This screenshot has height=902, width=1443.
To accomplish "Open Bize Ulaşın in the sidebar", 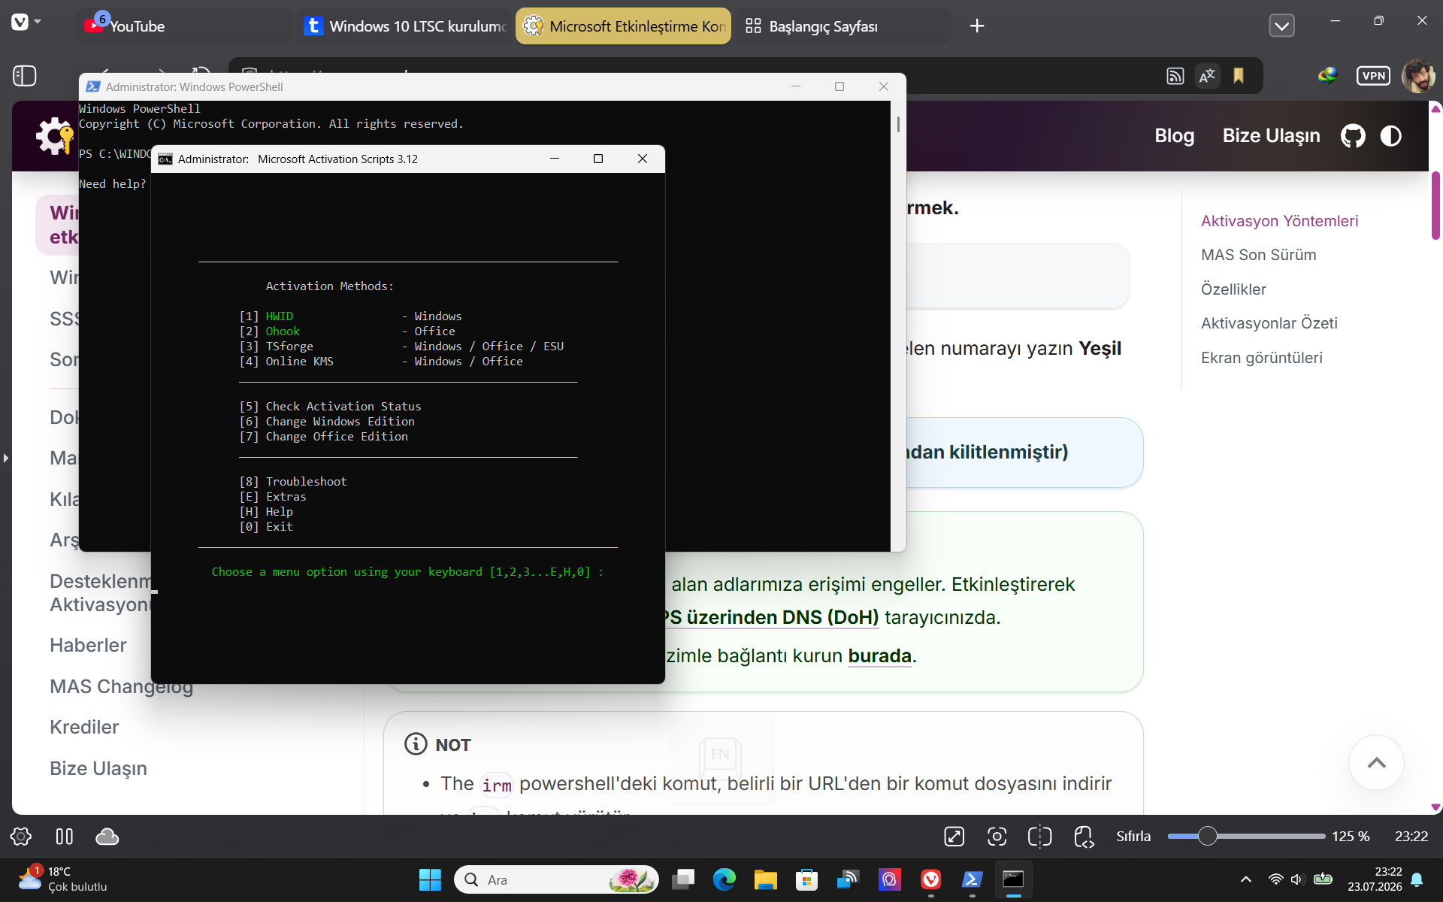I will 98,768.
